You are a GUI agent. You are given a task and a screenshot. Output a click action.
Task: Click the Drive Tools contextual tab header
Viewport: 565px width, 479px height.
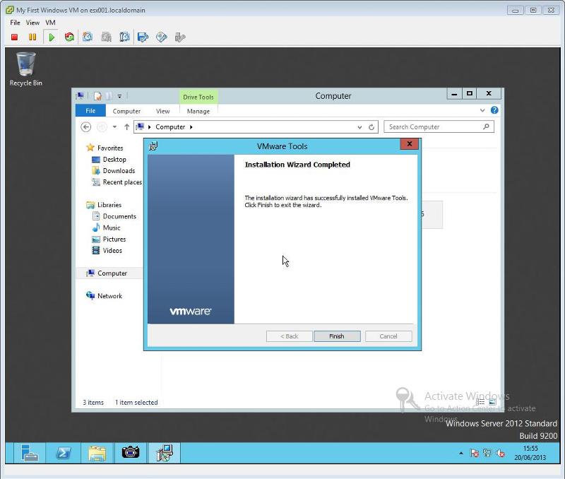click(x=198, y=97)
